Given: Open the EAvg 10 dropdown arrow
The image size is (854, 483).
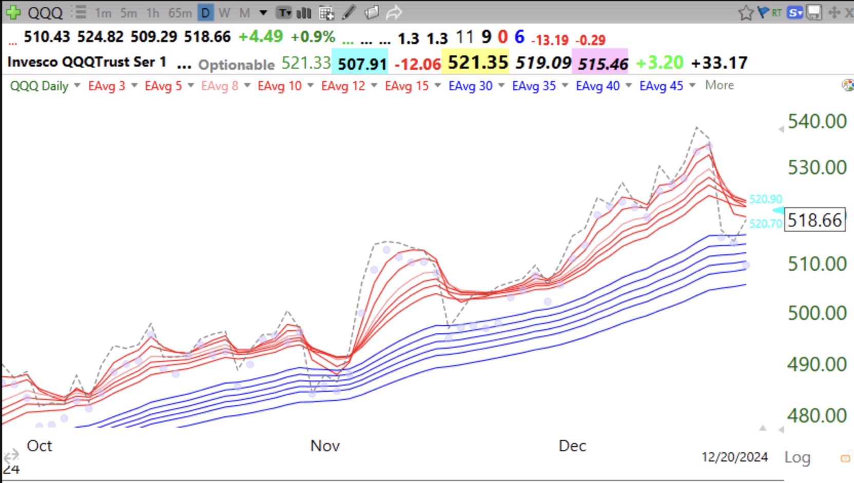Looking at the screenshot, I should (310, 86).
